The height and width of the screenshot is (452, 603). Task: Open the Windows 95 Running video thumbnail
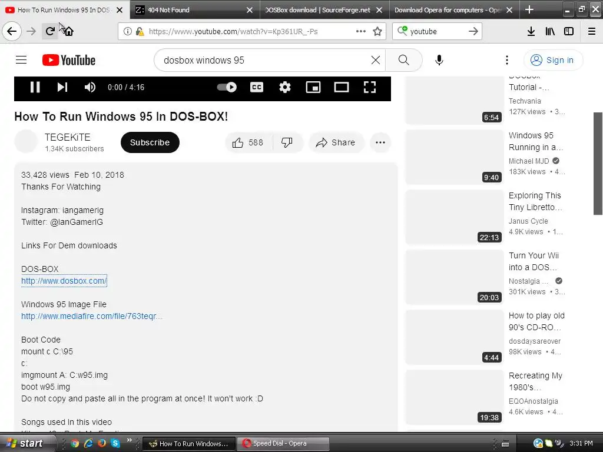(454, 157)
